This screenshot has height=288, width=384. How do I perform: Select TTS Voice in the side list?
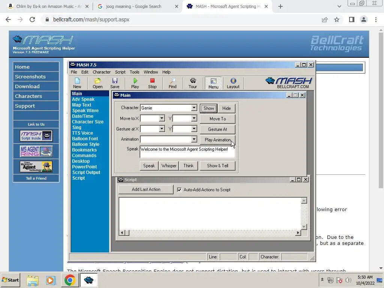pos(82,133)
